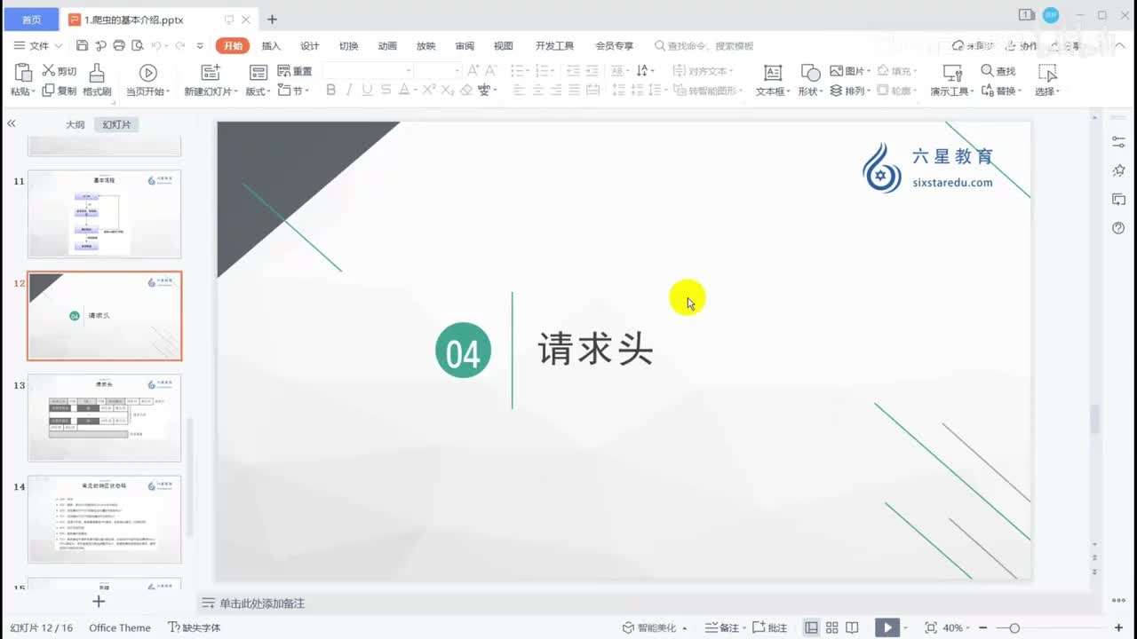Click the Print icon in quick access toolbar
Screen dimensions: 1137x639
pyautogui.click(x=119, y=45)
